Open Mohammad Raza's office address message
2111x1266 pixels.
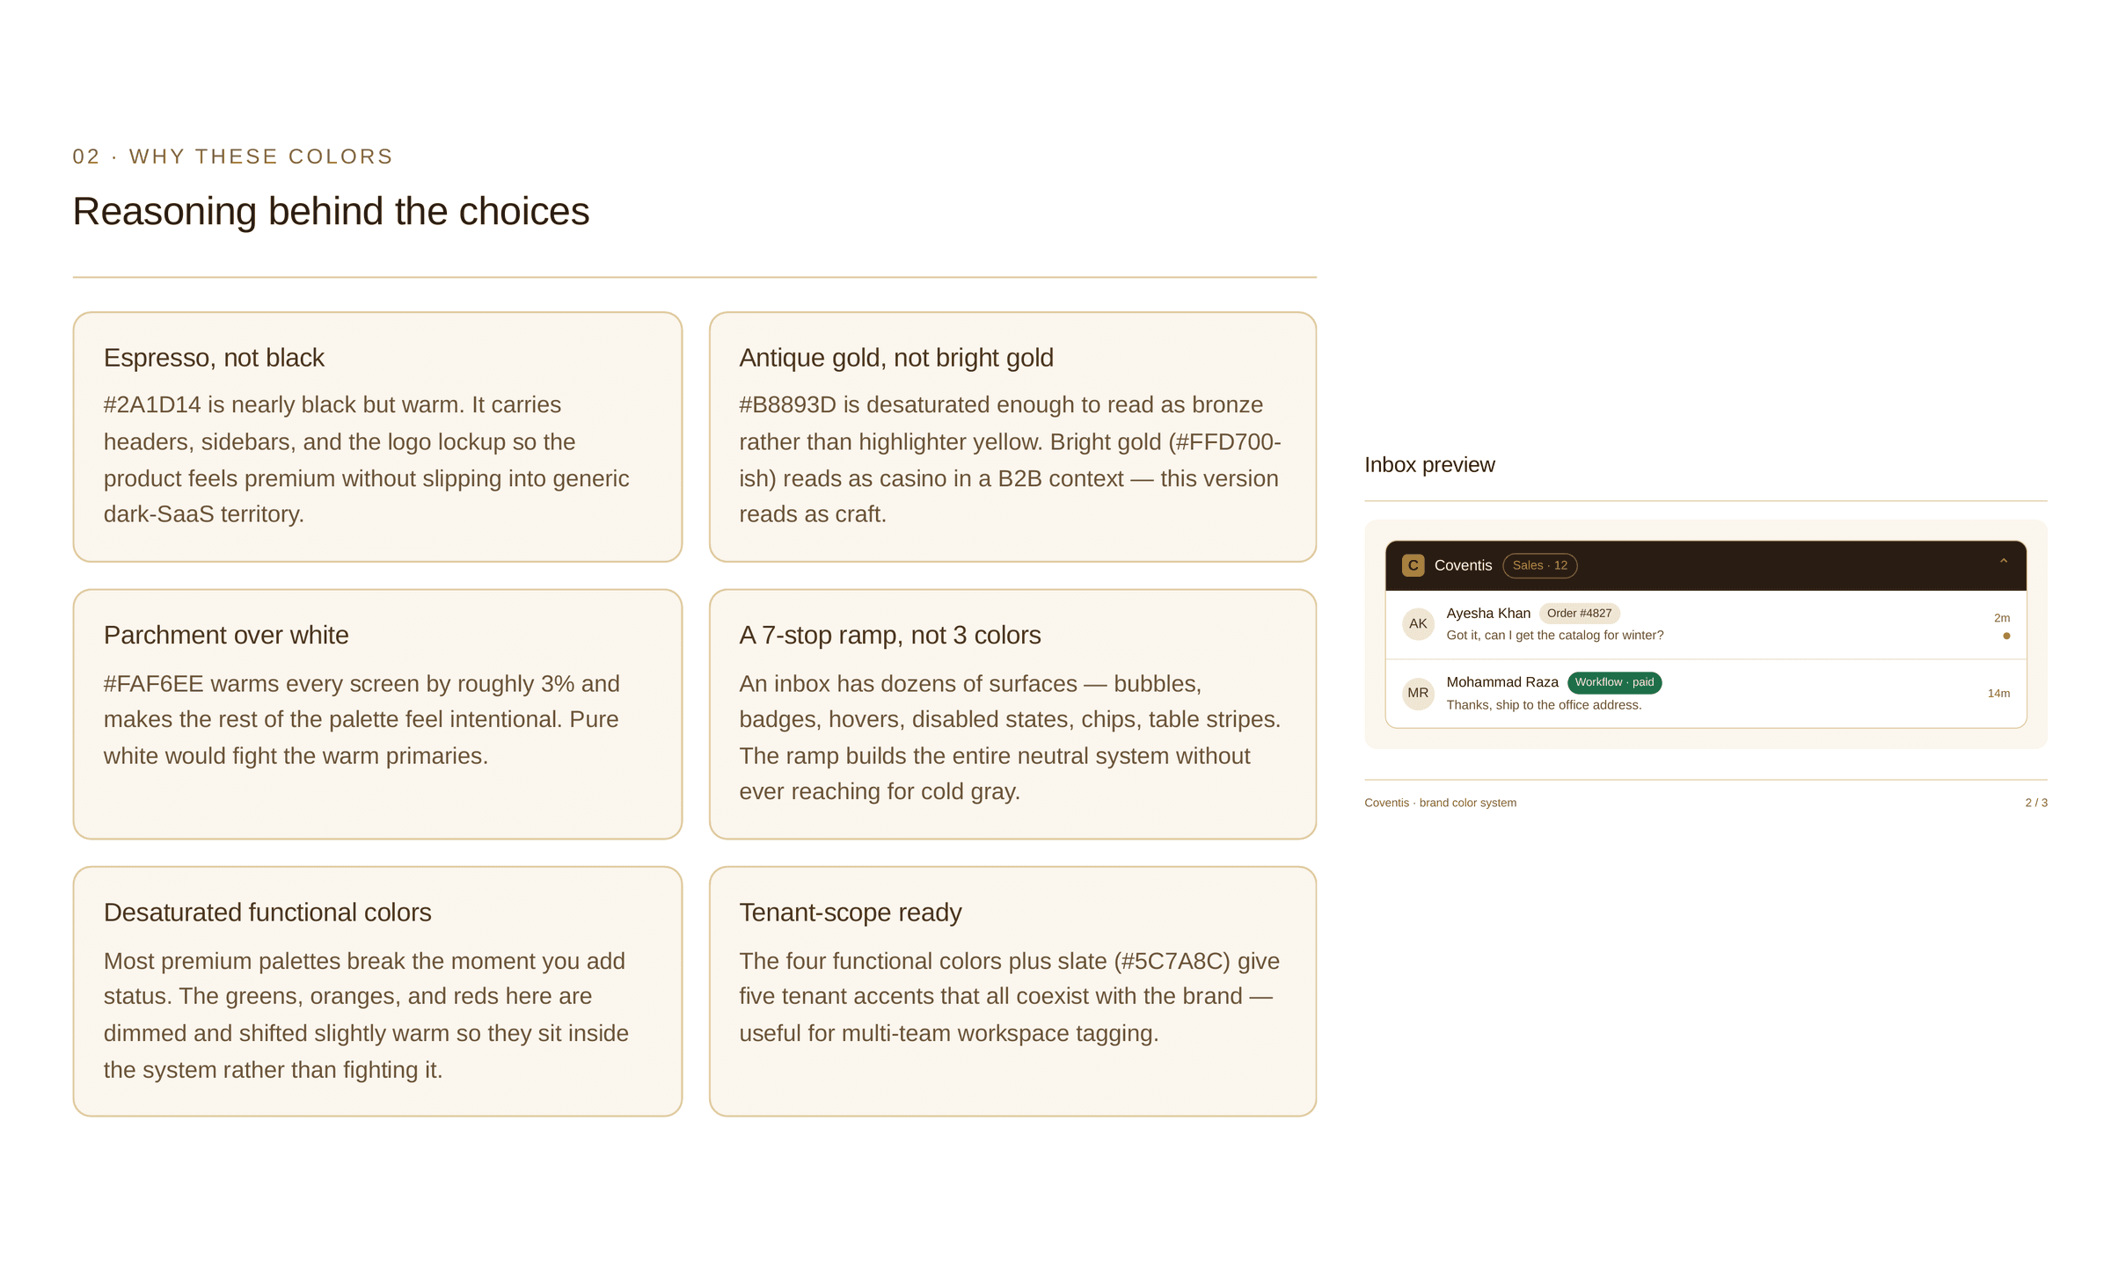click(1706, 694)
